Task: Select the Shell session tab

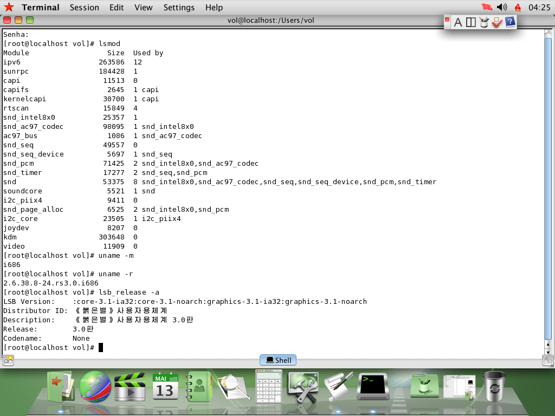Action: coord(278,360)
